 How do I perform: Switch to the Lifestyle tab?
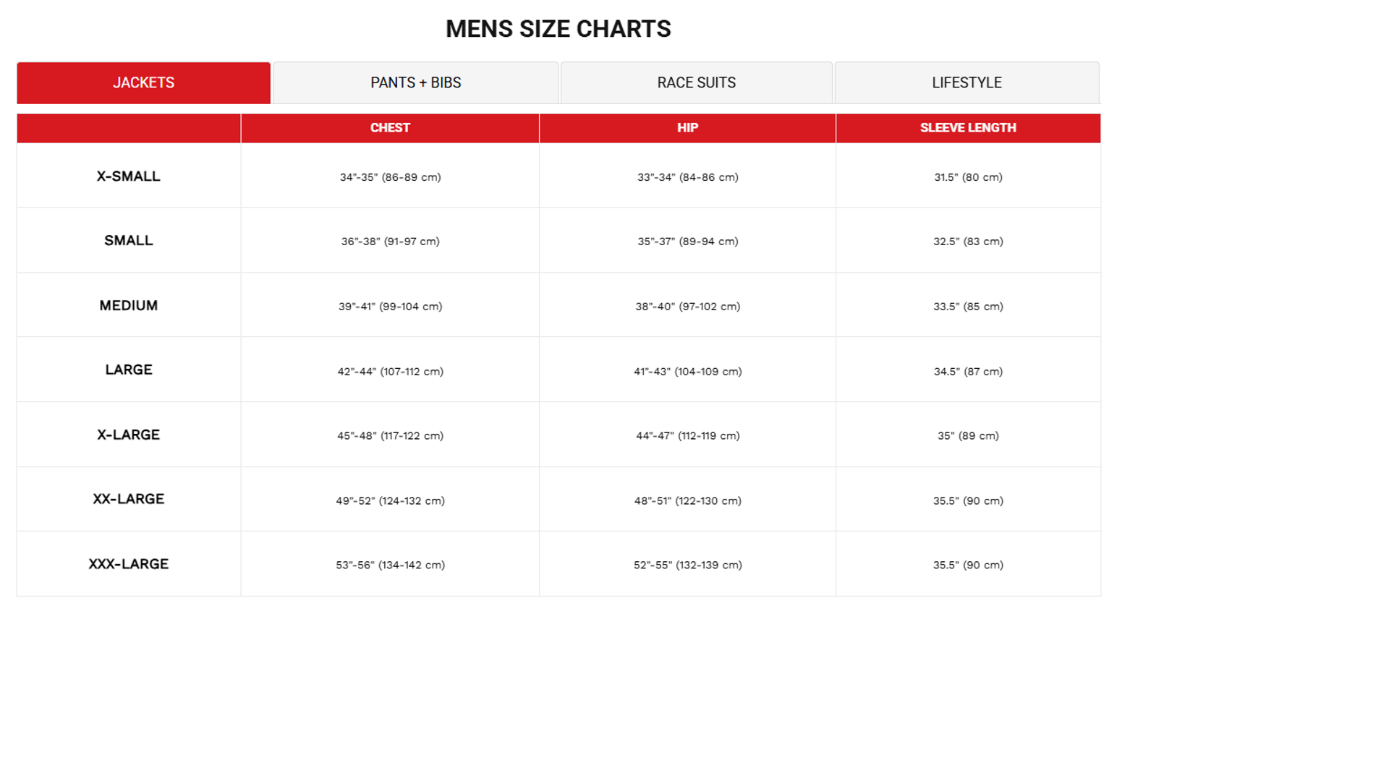(967, 82)
